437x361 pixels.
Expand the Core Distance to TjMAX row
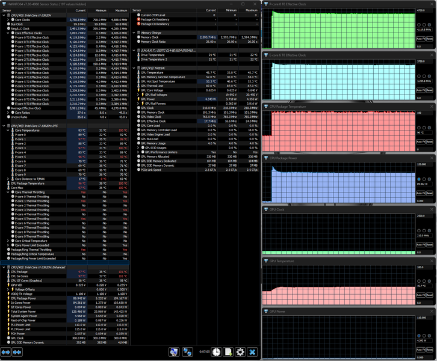[x=8, y=179]
